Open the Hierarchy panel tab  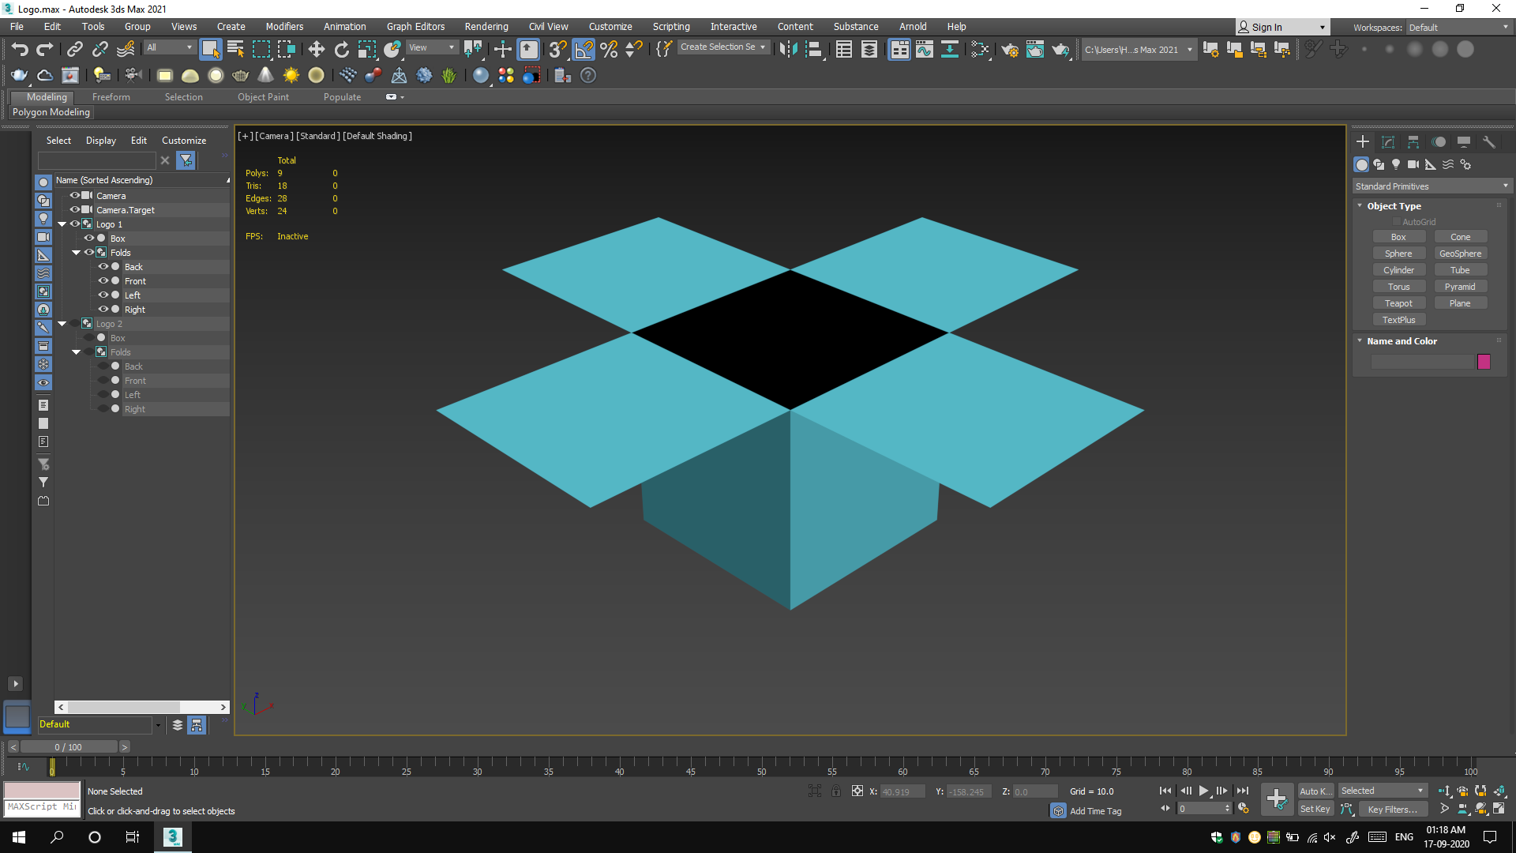[x=1413, y=142]
